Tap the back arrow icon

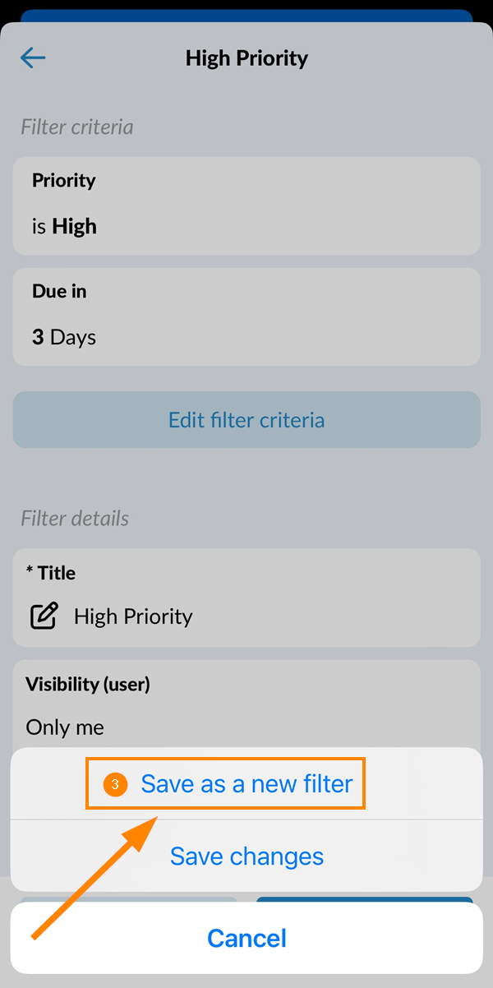33,58
